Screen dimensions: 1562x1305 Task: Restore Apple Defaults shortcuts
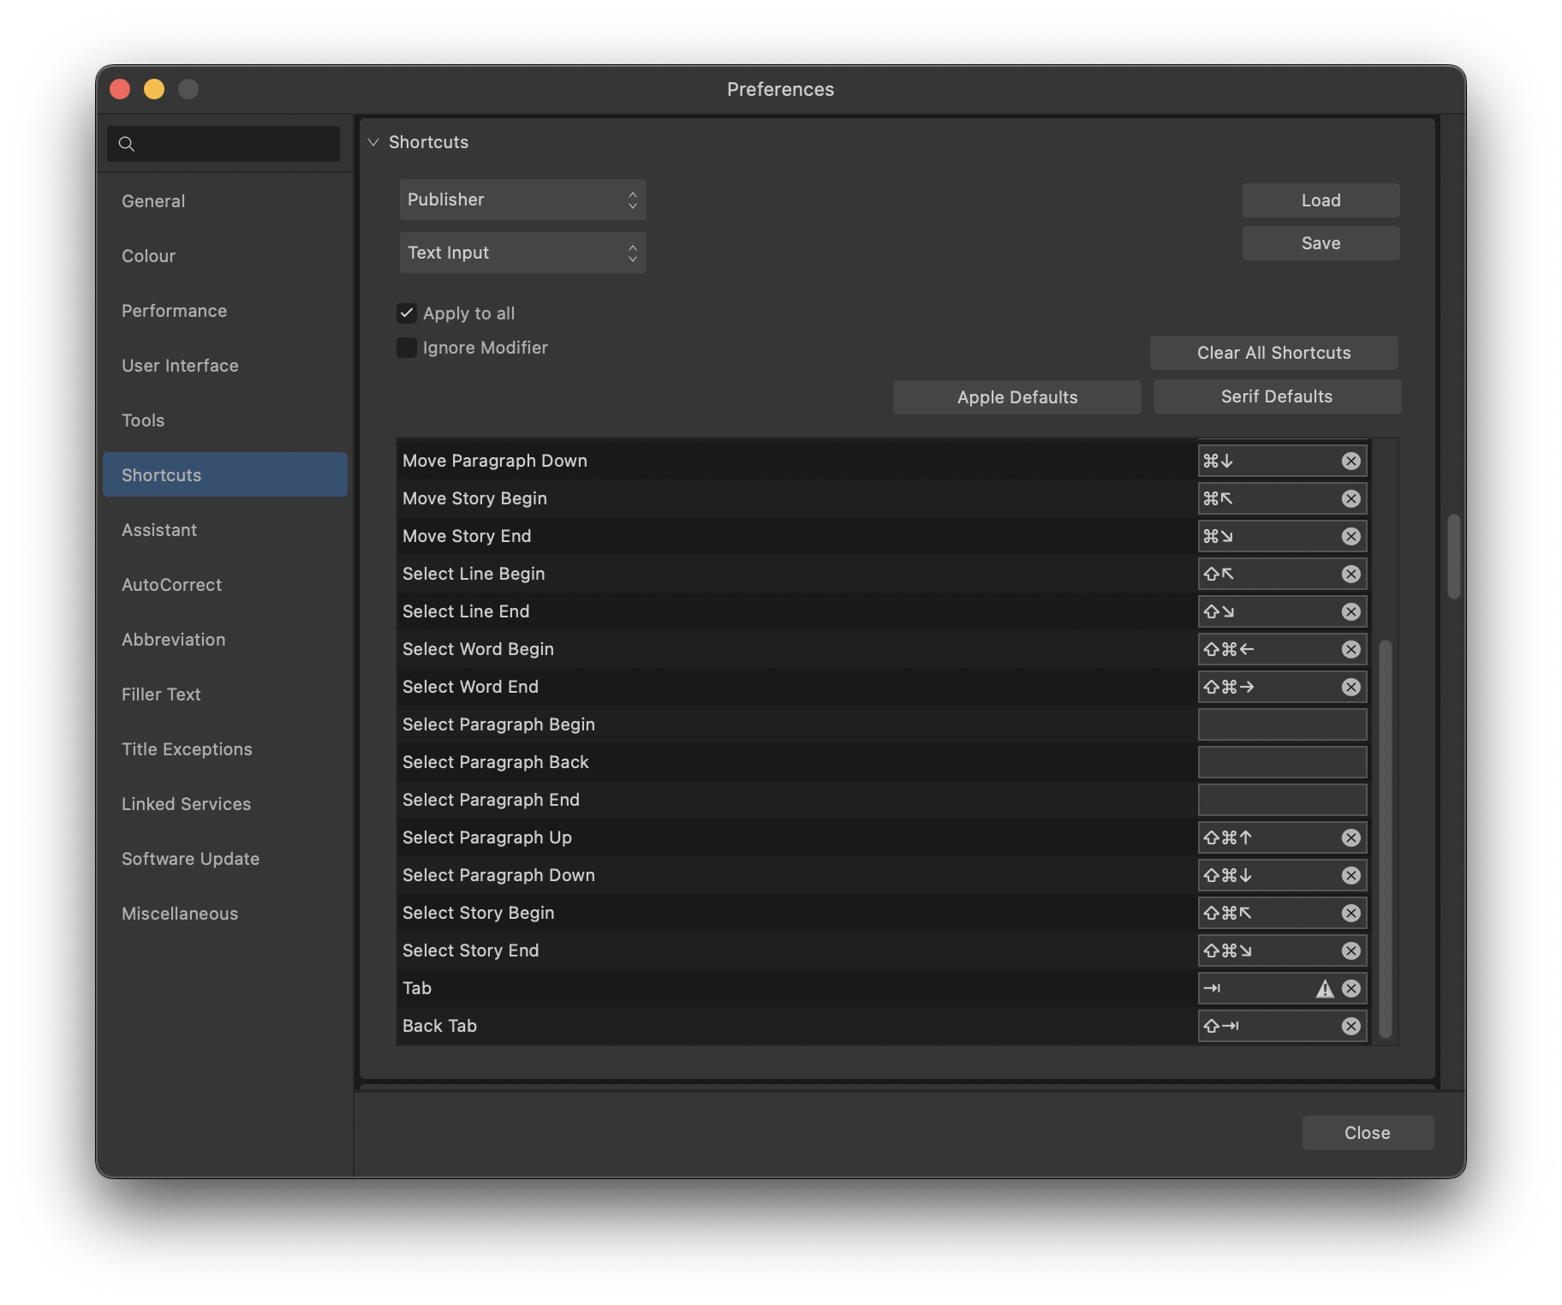point(1016,396)
